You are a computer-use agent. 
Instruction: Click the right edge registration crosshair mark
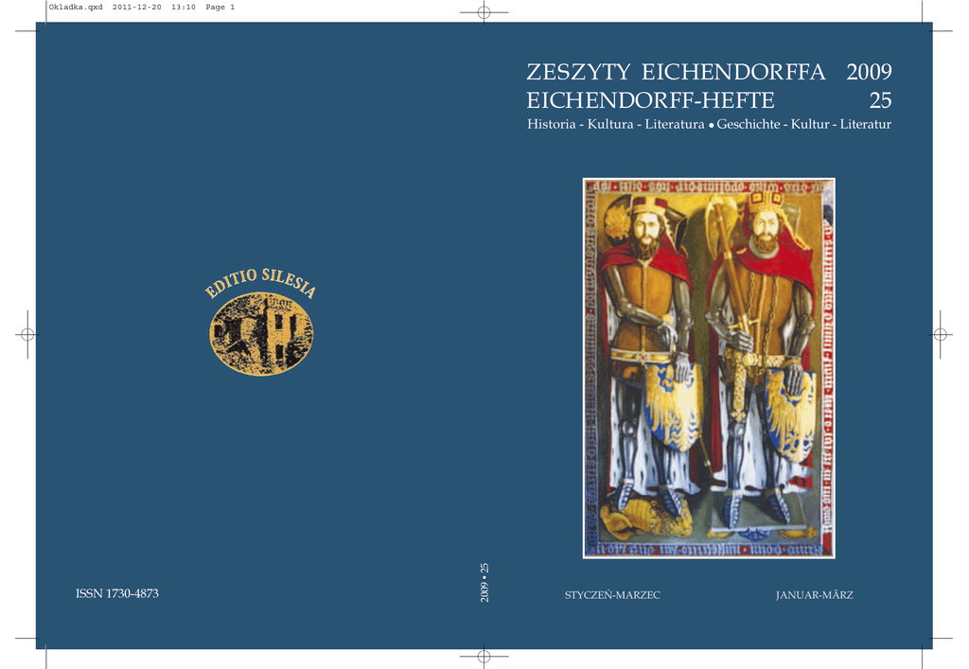pos(941,334)
